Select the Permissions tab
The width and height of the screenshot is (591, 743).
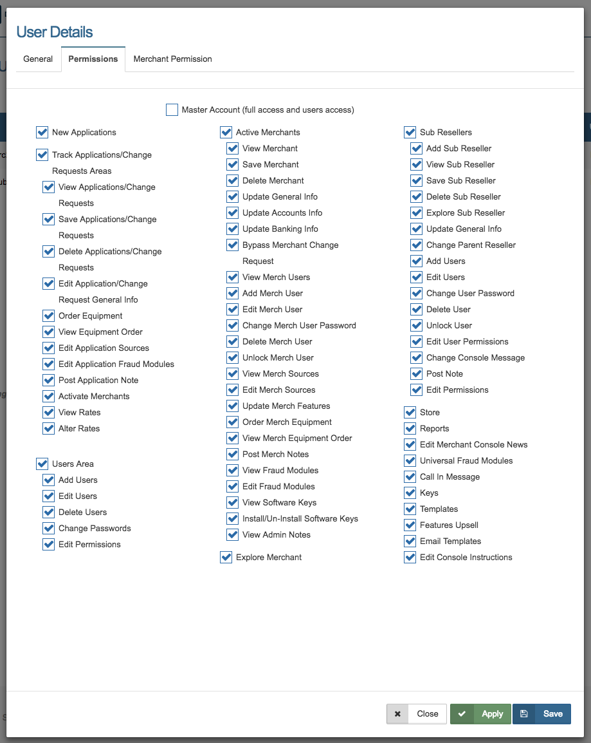click(x=93, y=59)
